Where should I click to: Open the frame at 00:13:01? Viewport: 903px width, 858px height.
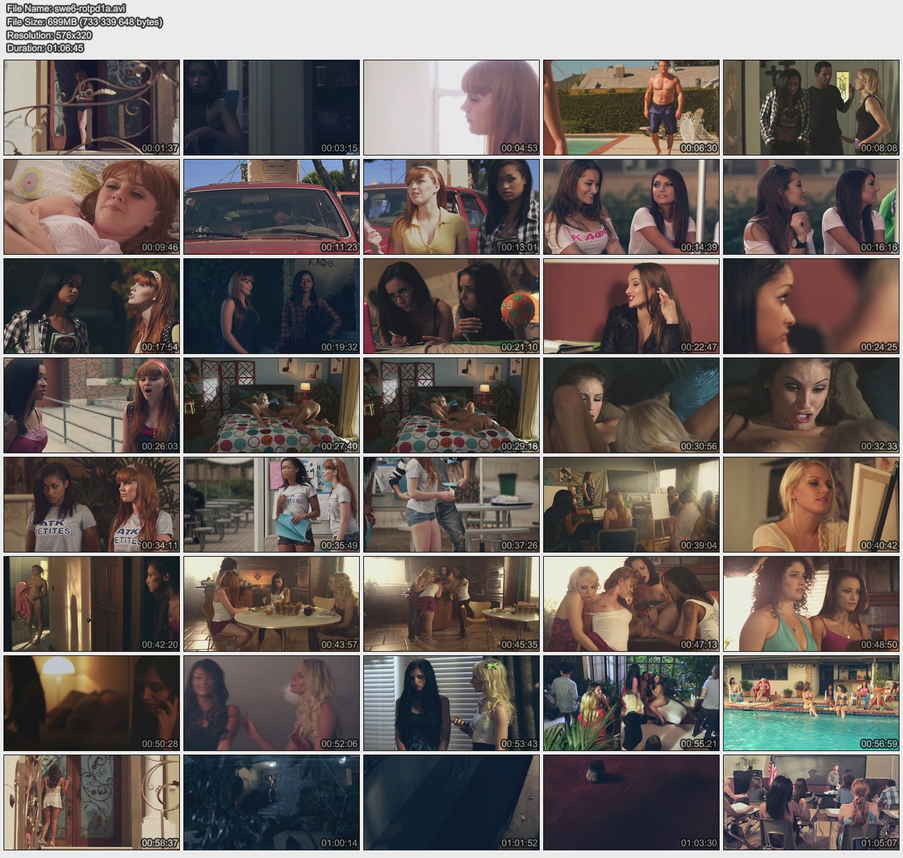click(451, 207)
